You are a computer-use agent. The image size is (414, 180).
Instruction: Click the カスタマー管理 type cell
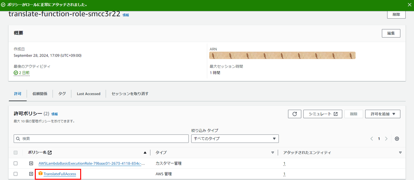[168, 163]
